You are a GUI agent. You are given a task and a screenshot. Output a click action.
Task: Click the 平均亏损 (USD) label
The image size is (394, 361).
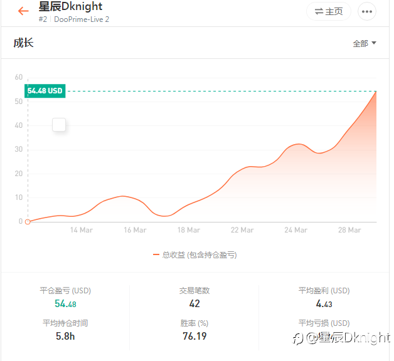324,323
